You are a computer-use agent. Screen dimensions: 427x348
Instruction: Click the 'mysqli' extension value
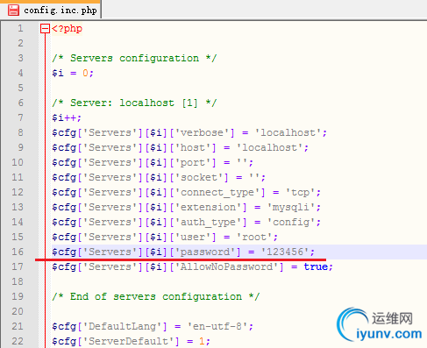point(291,207)
